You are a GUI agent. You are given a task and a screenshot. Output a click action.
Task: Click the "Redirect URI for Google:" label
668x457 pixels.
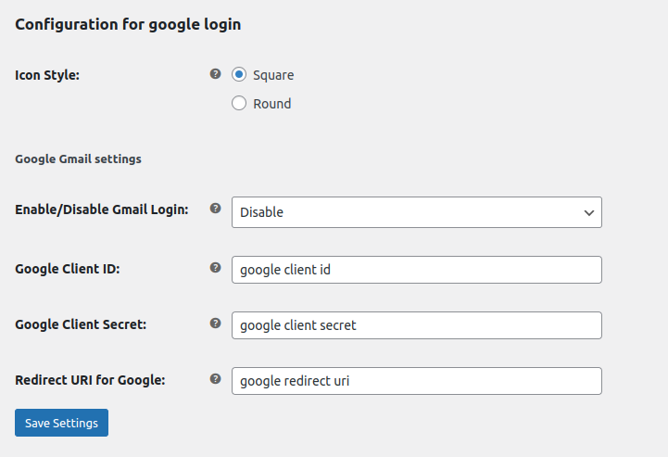90,380
